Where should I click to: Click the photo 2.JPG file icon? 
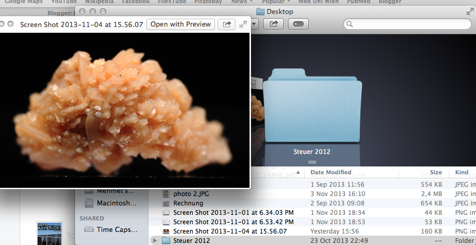point(166,194)
